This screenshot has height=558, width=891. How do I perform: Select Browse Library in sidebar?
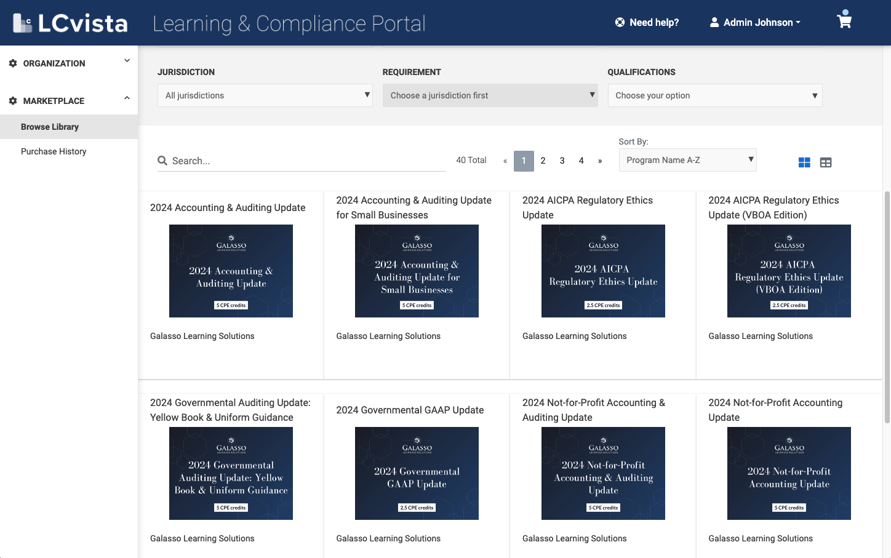tap(50, 127)
